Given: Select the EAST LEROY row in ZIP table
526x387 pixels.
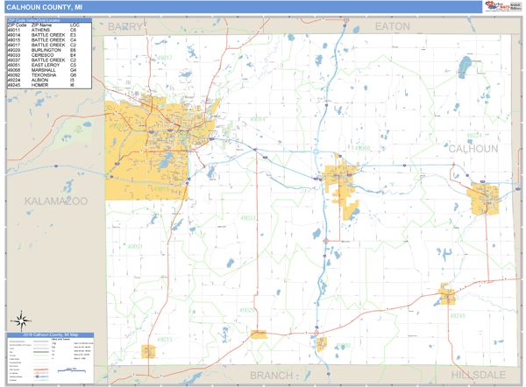Looking at the screenshot, I should pos(46,65).
